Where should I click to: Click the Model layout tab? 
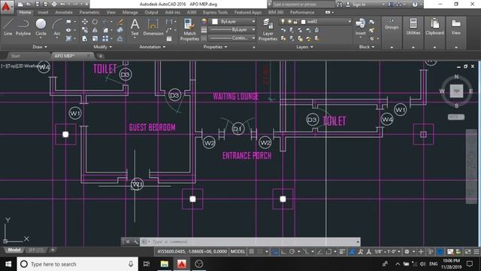pyautogui.click(x=14, y=250)
